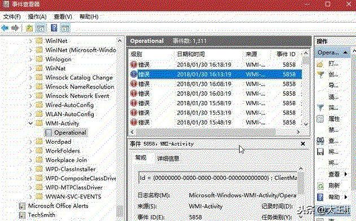Screen dimensions: 356x221
Task: Switch to the 详细信息 tab
Action: tap(168, 158)
